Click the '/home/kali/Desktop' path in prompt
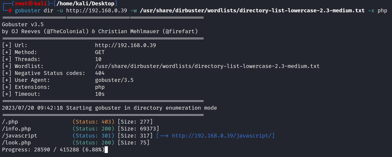Screen dimensions: 392x157 tap(85, 4)
